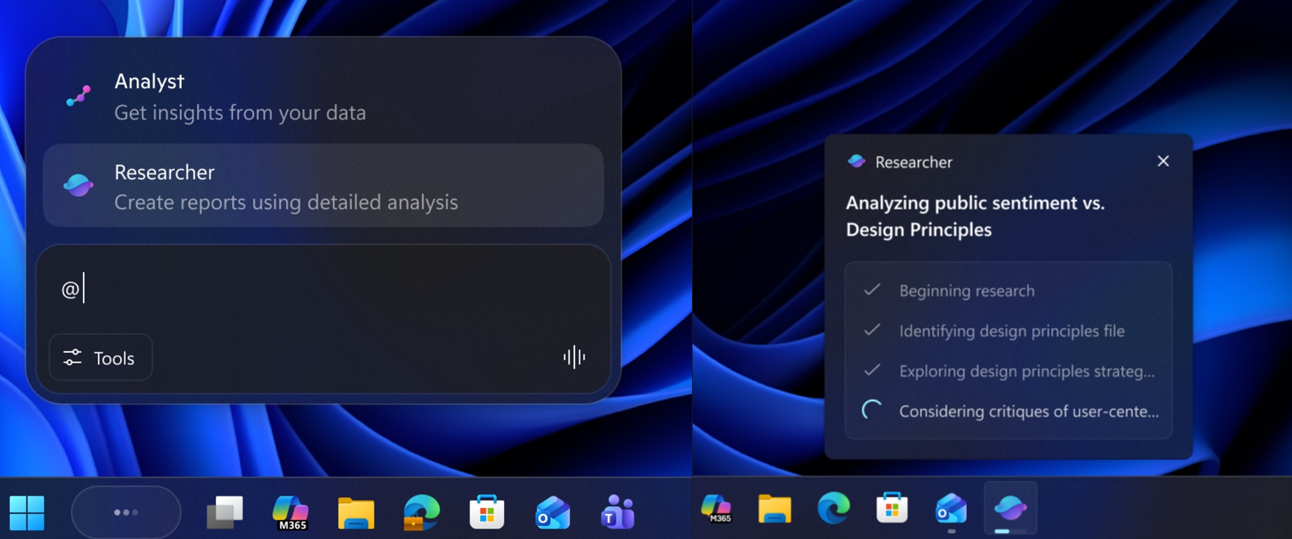Image resolution: width=1292 pixels, height=539 pixels.
Task: Select the Researcher agent option
Action: [x=323, y=186]
